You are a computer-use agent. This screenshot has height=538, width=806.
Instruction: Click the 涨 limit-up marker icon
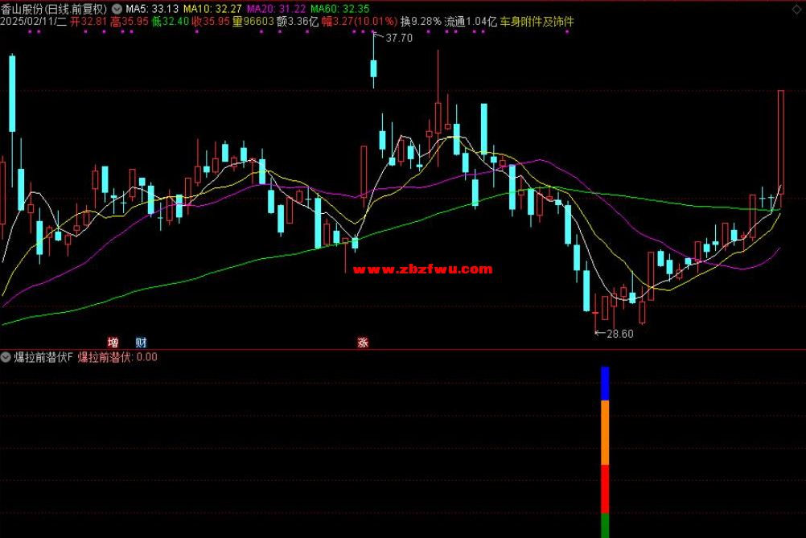click(x=363, y=342)
